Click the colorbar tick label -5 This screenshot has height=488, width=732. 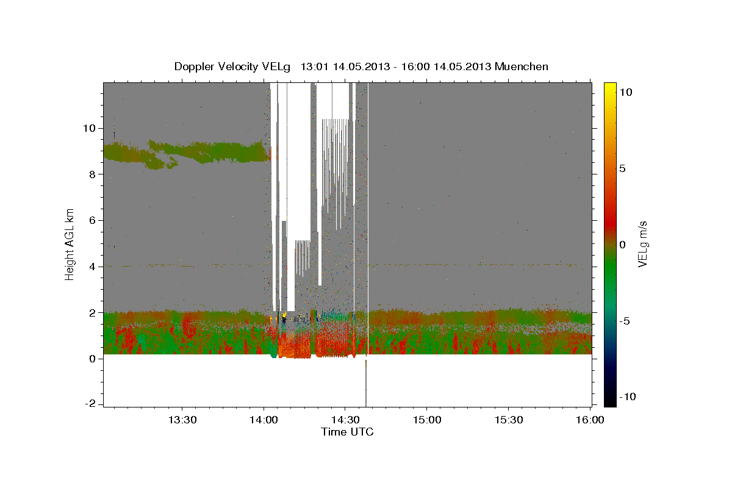tap(624, 321)
